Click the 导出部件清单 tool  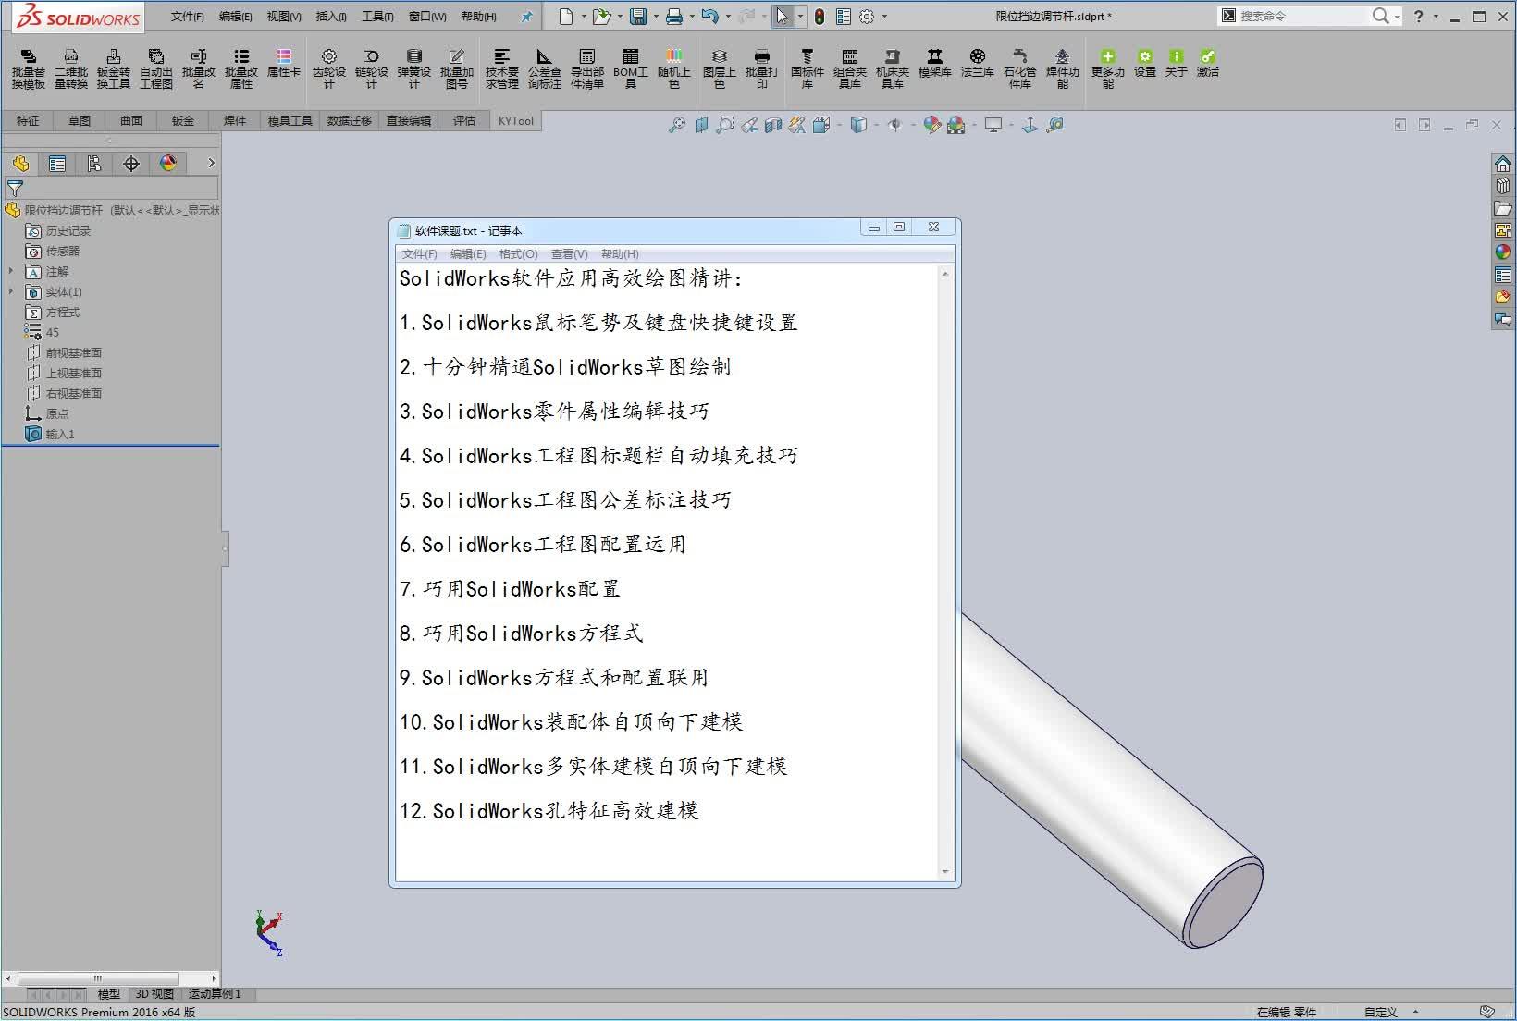(587, 69)
